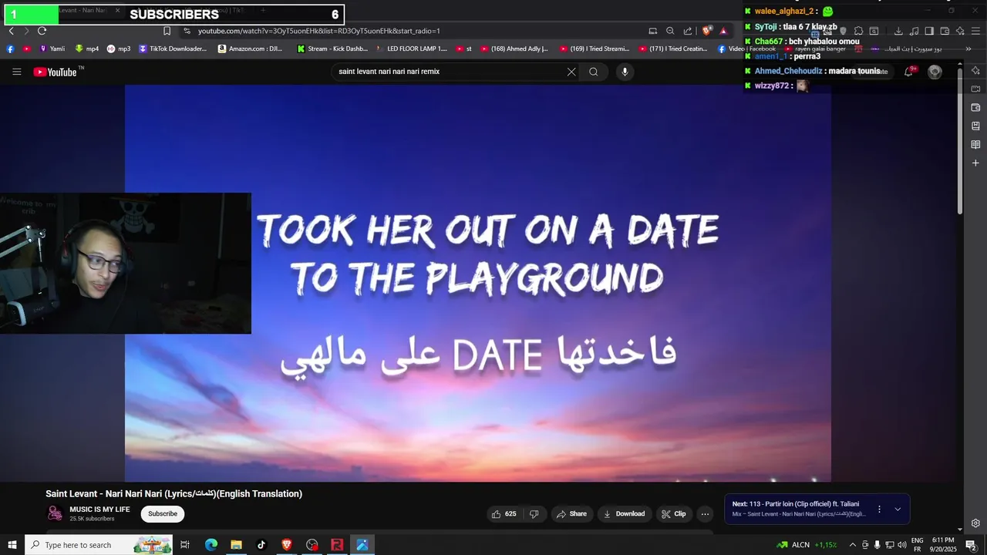Open the browser playlist music note icon

[914, 31]
